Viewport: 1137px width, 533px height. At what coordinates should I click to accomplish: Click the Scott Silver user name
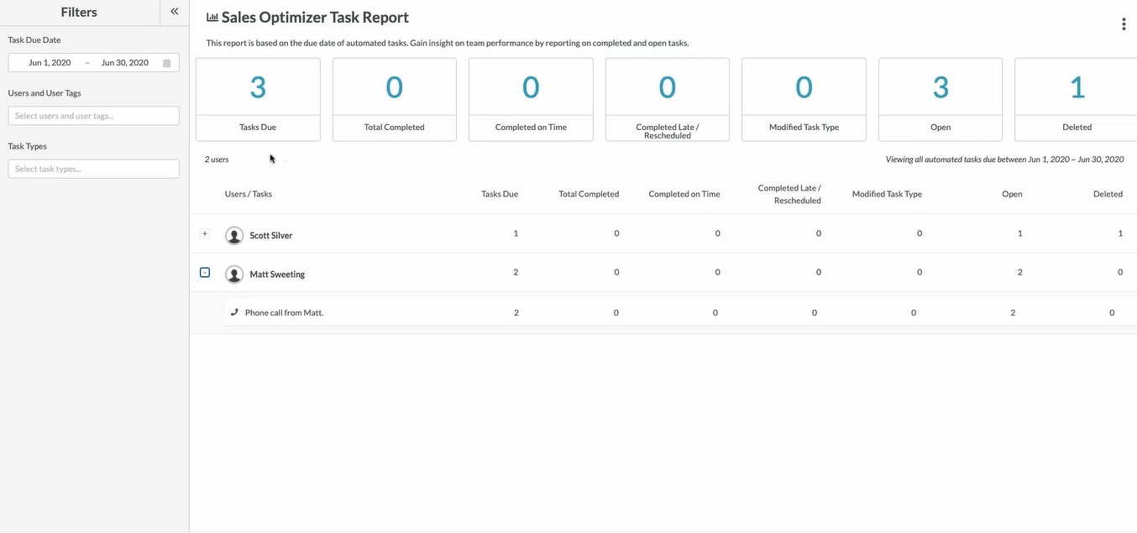pos(271,236)
